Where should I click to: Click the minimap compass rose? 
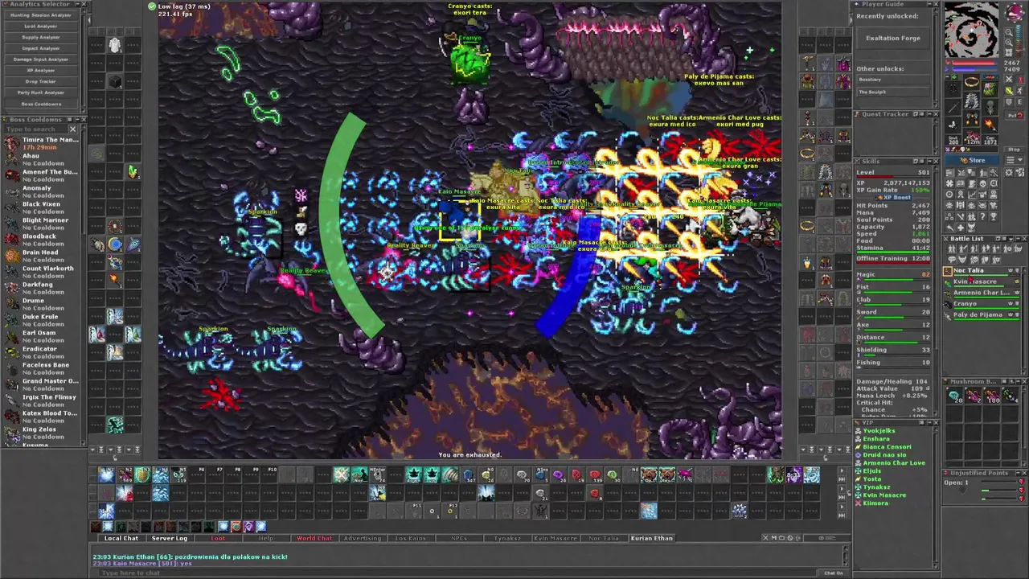(1015, 12)
